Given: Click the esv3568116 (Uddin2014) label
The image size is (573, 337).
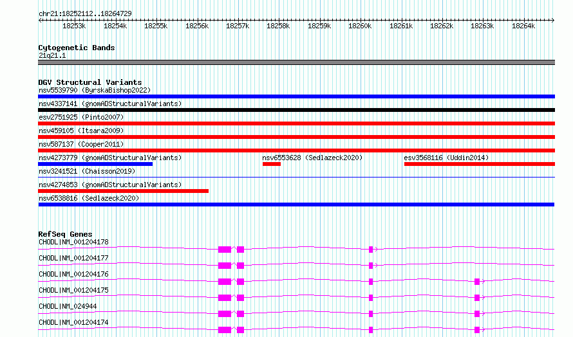Looking at the screenshot, I should (x=446, y=158).
